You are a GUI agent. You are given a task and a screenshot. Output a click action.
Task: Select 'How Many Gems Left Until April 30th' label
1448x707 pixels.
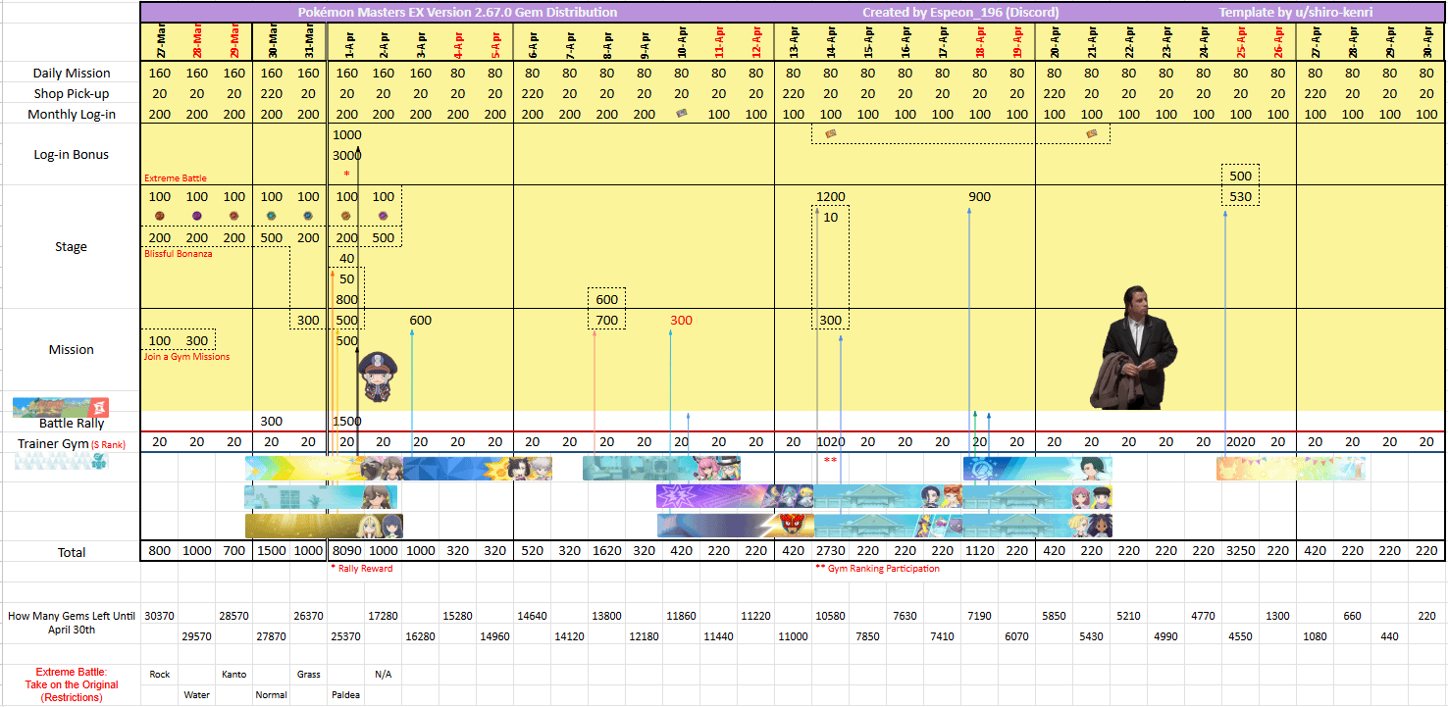tap(72, 623)
